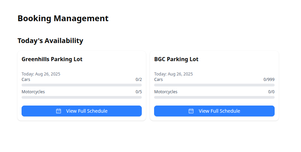Screen dimensions: 301x152
Task: Click the calendar icon in Greenhills schedule button
Action: pos(59,111)
